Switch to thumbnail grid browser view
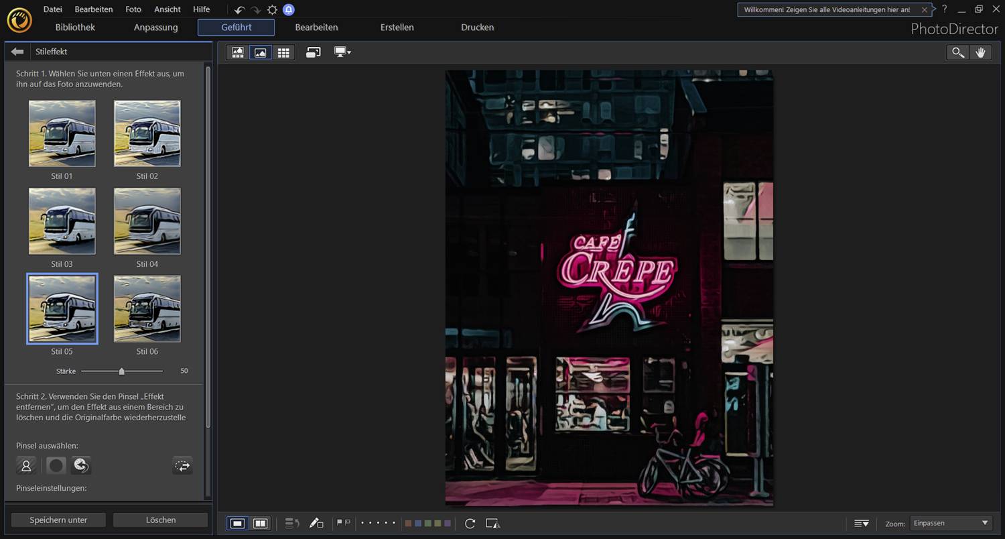This screenshot has width=1005, height=539. (x=283, y=52)
